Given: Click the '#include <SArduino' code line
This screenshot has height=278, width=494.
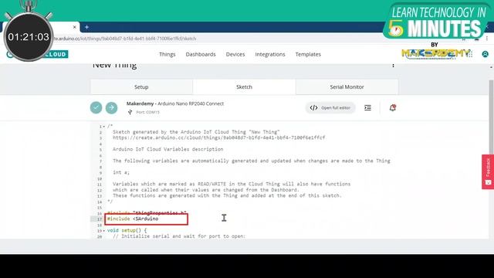Looking at the screenshot, I should click(x=133, y=219).
